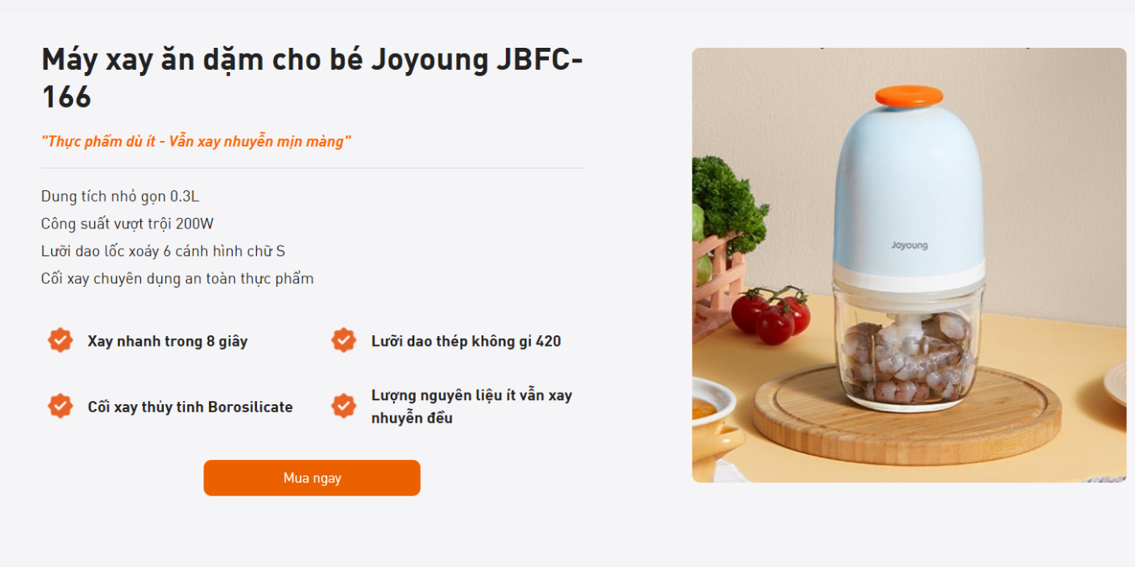
Task: Click the "Mua ngay" buy button
Action: pos(311,478)
